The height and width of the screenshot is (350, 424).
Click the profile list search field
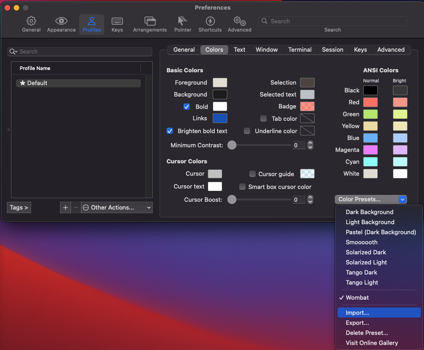80,51
